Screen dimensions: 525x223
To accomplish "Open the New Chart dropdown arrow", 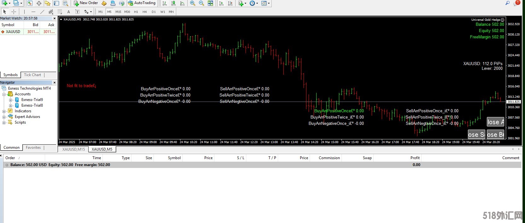I will [10, 3].
